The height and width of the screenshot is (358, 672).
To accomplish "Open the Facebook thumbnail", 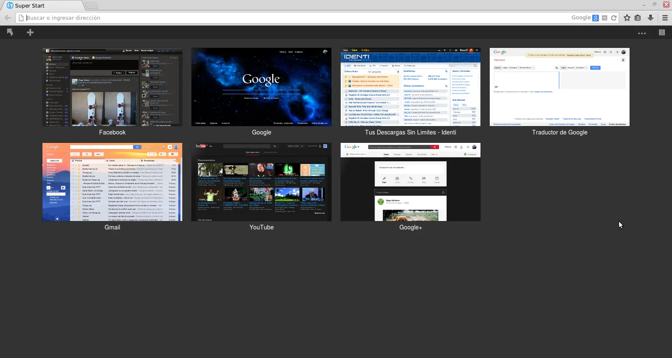I will tap(112, 87).
